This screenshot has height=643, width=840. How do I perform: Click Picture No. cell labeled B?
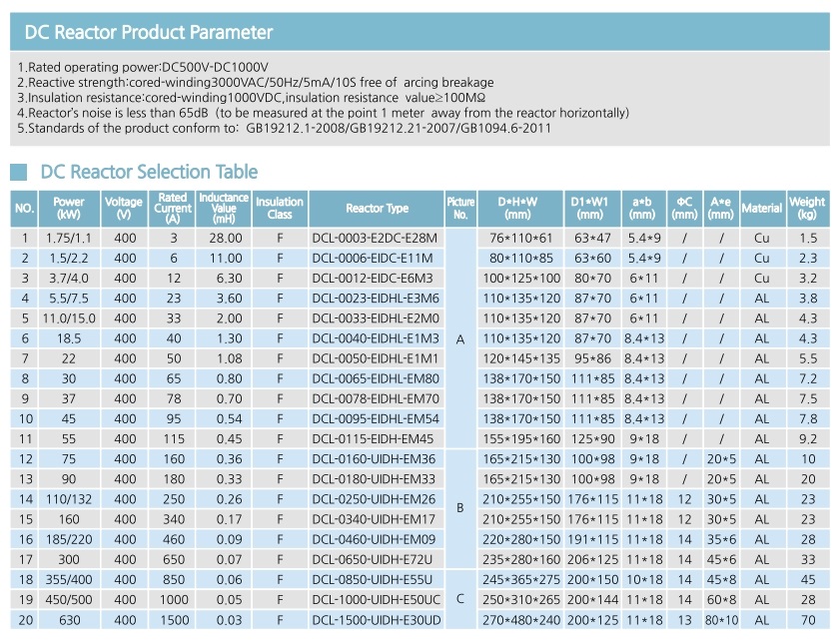(x=460, y=507)
